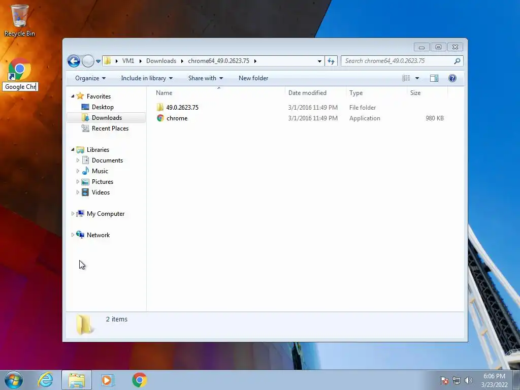Open Google Chrome from taskbar
520x390 pixels.
140,380
